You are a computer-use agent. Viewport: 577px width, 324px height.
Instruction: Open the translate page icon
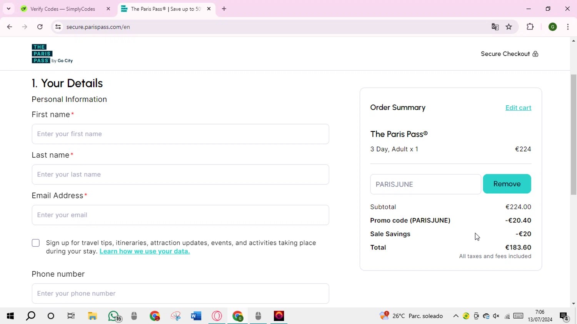click(x=495, y=27)
